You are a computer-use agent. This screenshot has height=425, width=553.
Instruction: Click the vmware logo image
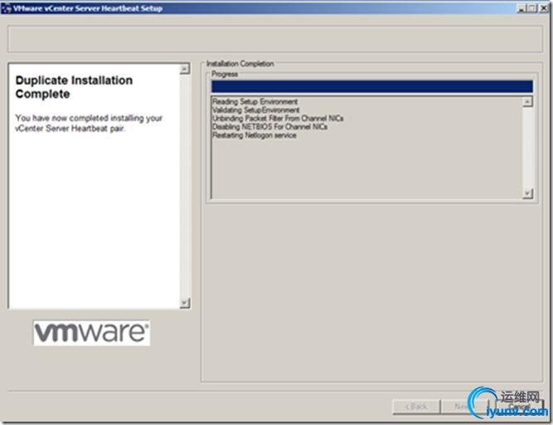(x=92, y=333)
